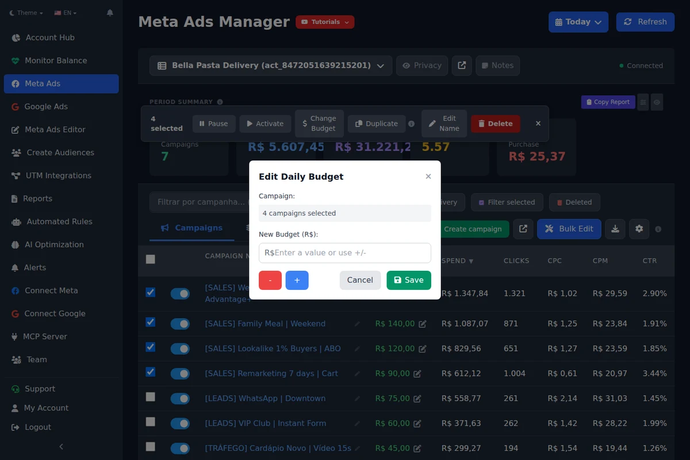Toggle the select-all campaigns checkbox
690x460 pixels.
pyautogui.click(x=151, y=259)
